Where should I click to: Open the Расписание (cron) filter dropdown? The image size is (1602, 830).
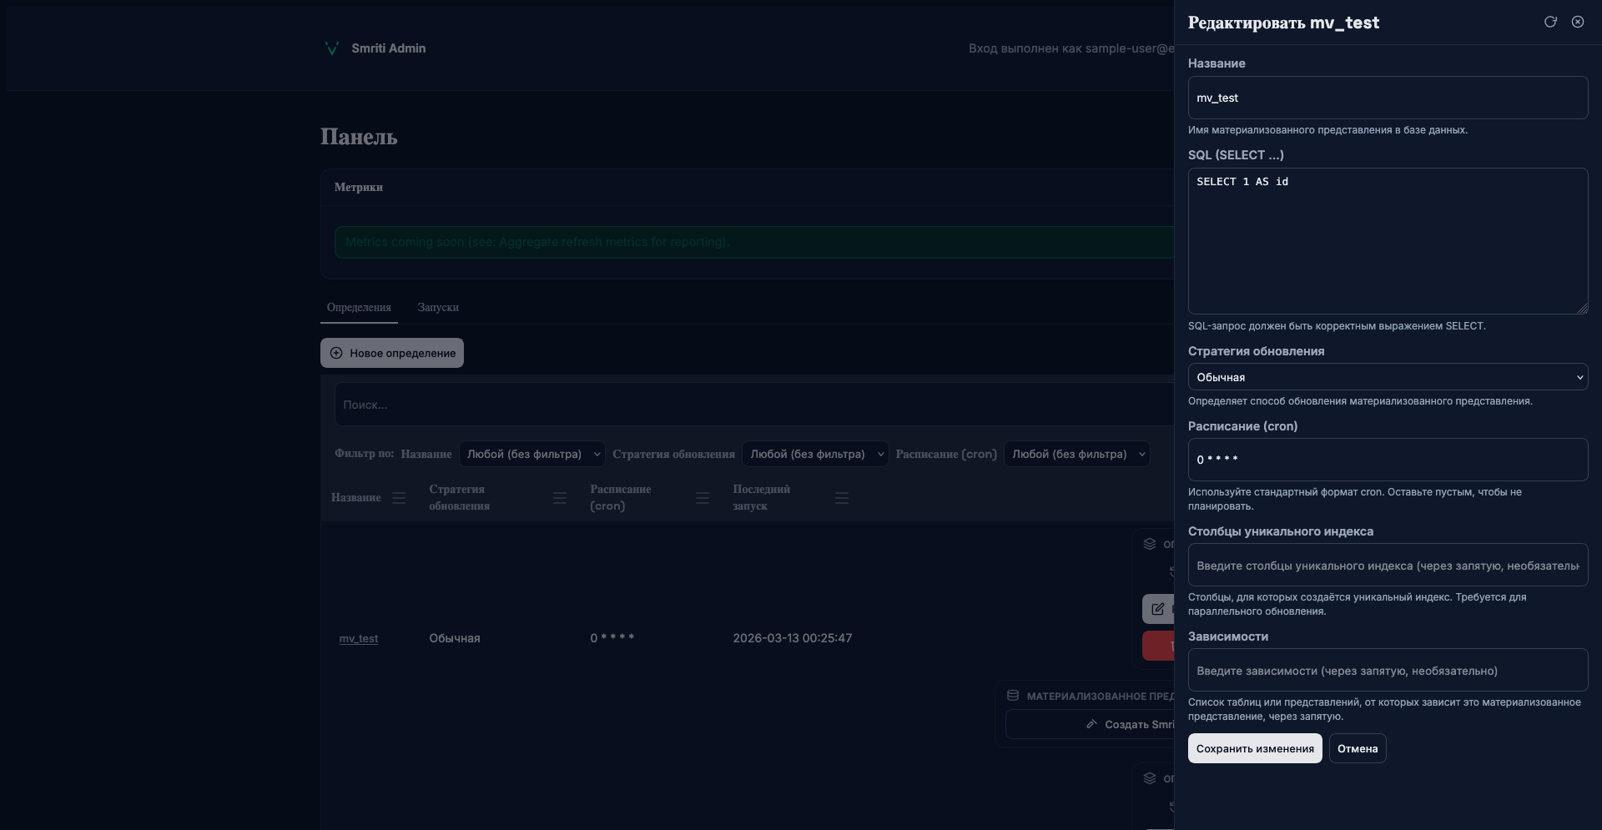[x=1076, y=454]
